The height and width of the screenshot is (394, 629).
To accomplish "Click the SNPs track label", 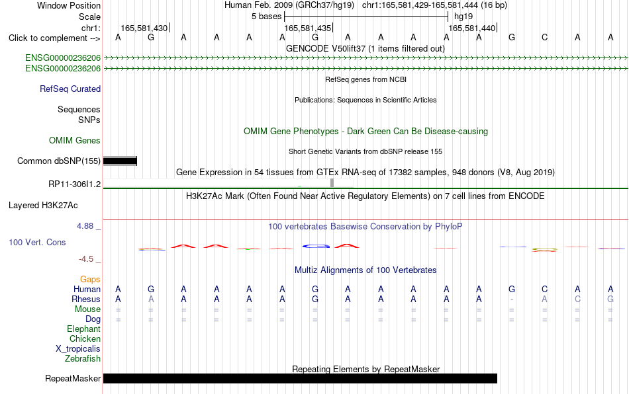I will [89, 120].
